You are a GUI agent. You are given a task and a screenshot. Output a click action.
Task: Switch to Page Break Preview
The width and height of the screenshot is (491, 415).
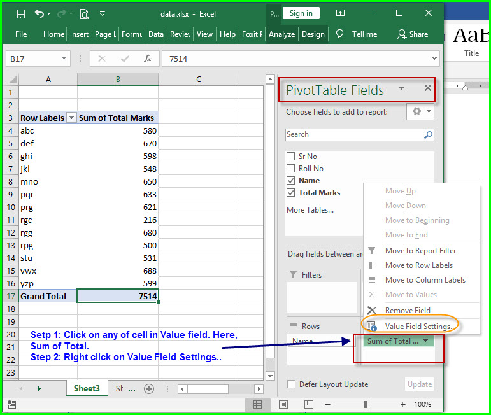pyautogui.click(x=308, y=404)
